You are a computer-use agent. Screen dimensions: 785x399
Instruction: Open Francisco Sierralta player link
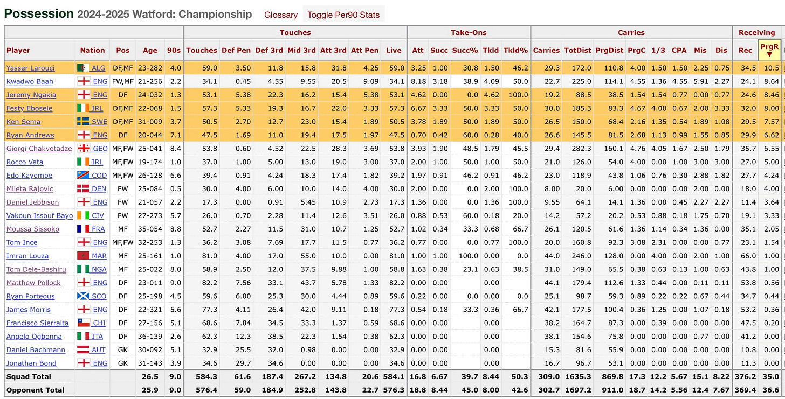point(37,323)
